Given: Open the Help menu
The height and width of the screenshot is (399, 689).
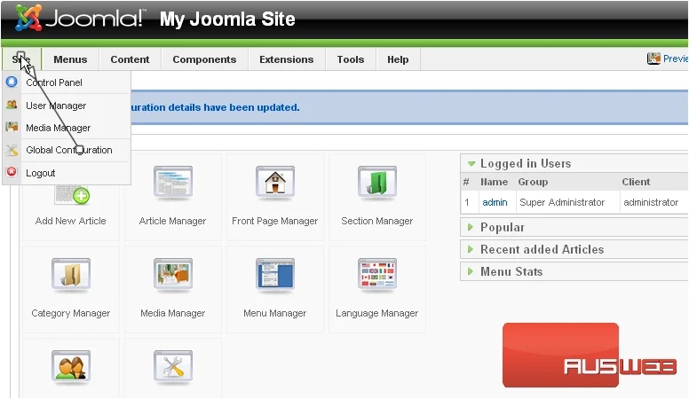Looking at the screenshot, I should (x=398, y=59).
